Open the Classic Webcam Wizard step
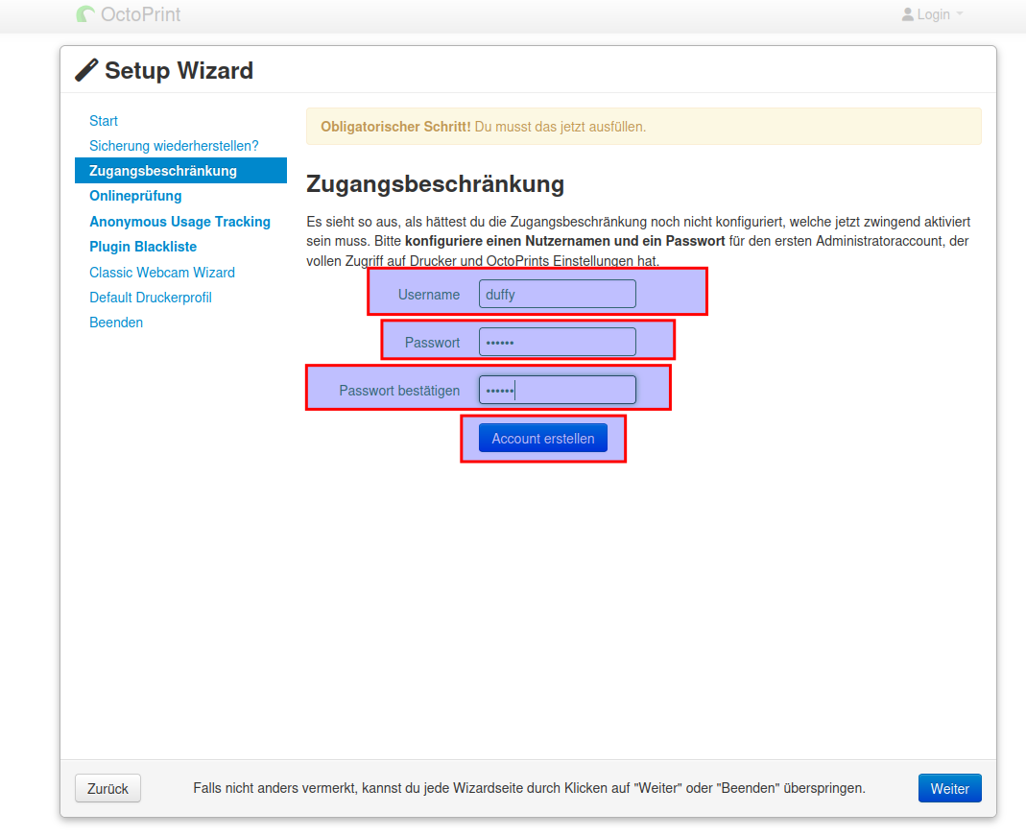The width and height of the screenshot is (1026, 837). coord(162,273)
